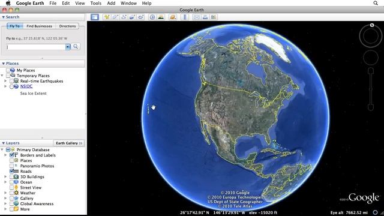Collapse the Temporary Places folder

2,76
